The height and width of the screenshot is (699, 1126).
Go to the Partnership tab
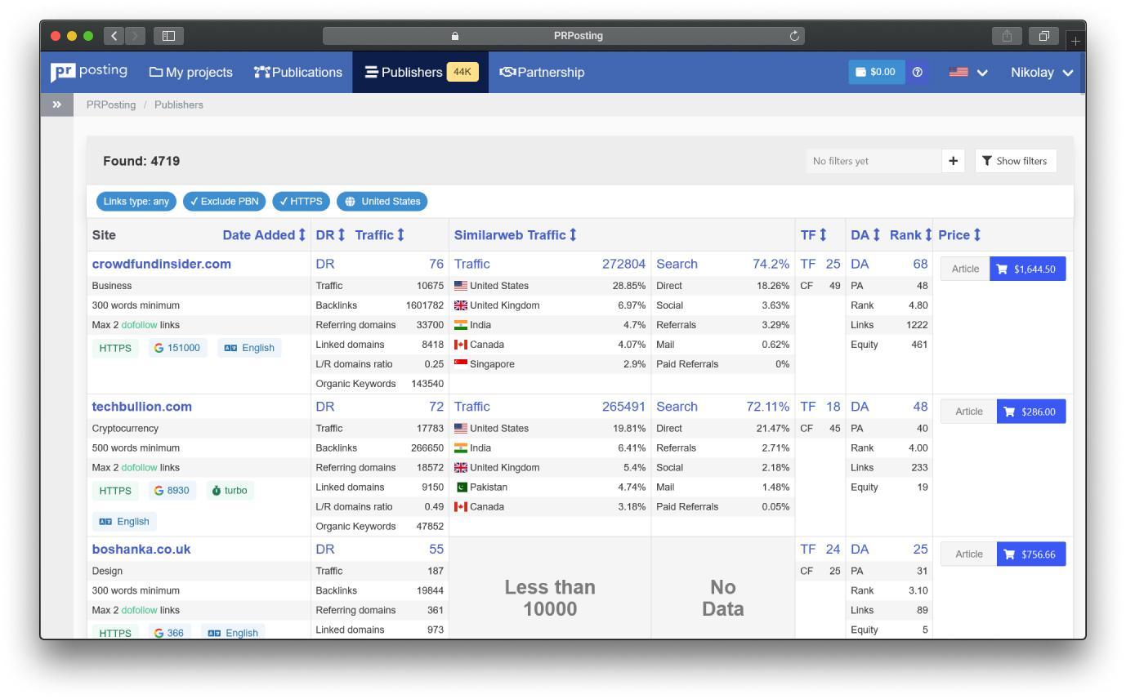coord(542,72)
